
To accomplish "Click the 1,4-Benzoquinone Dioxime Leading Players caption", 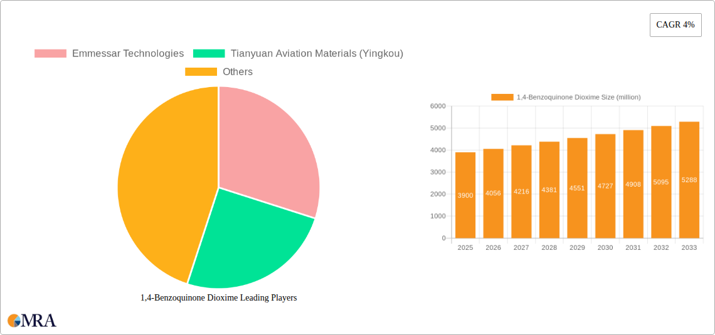I will tap(219, 297).
